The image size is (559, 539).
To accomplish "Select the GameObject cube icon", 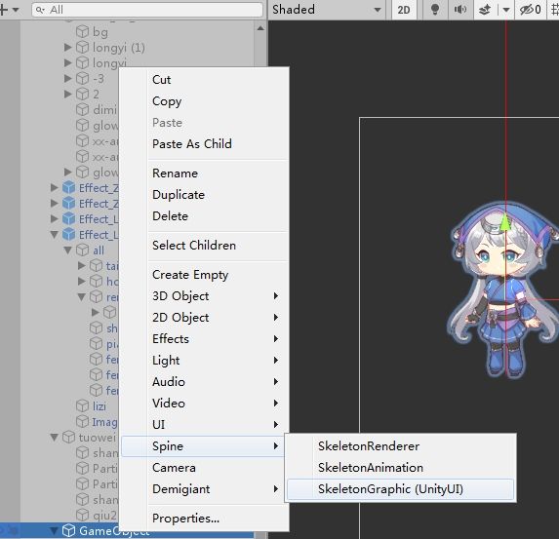I will click(69, 531).
